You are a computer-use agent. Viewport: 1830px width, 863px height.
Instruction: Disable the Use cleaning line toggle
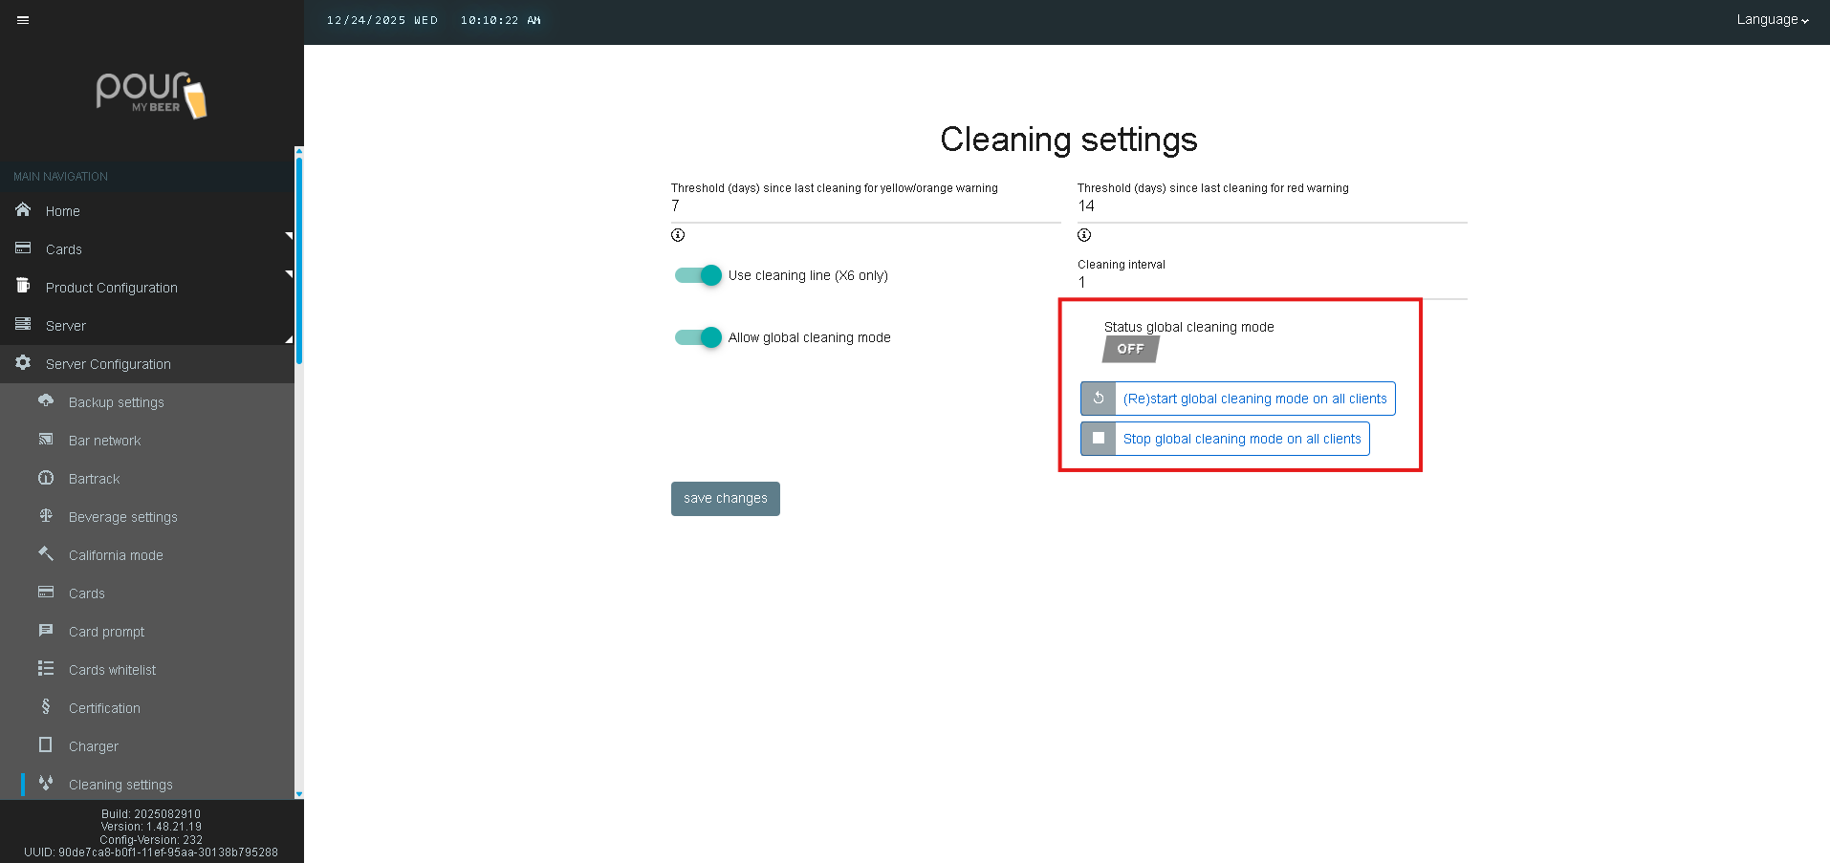[x=699, y=275]
